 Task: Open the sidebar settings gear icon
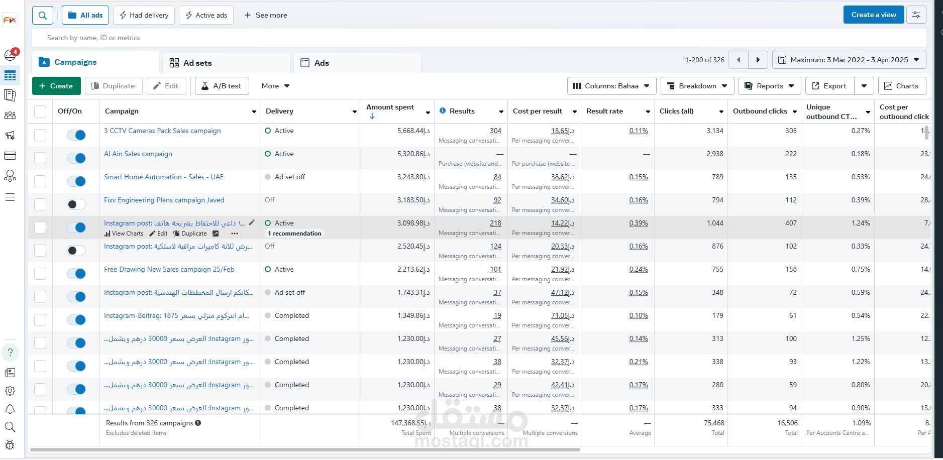(10, 391)
